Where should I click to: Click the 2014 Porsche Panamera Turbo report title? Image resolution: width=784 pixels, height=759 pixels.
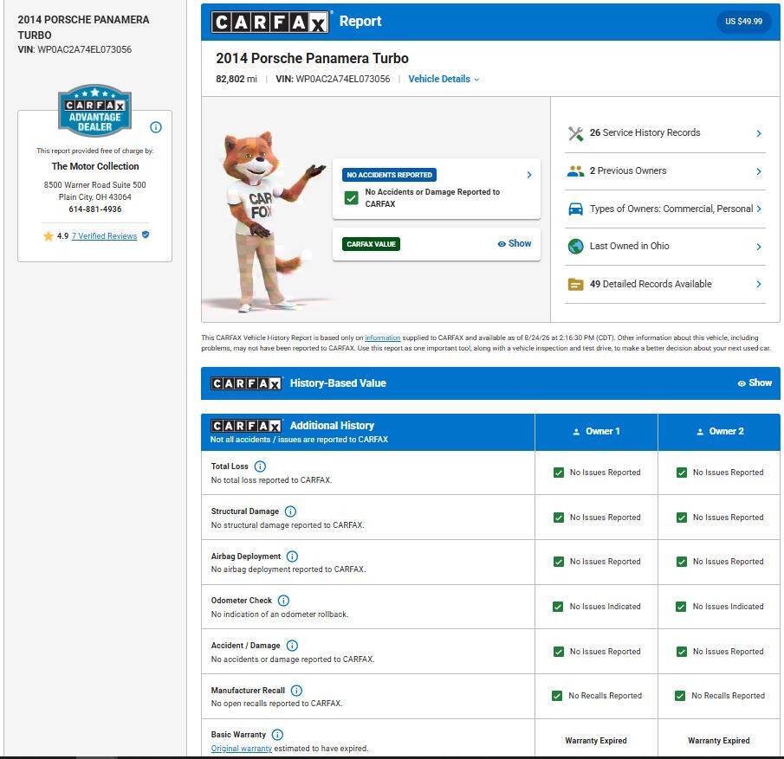pos(312,59)
